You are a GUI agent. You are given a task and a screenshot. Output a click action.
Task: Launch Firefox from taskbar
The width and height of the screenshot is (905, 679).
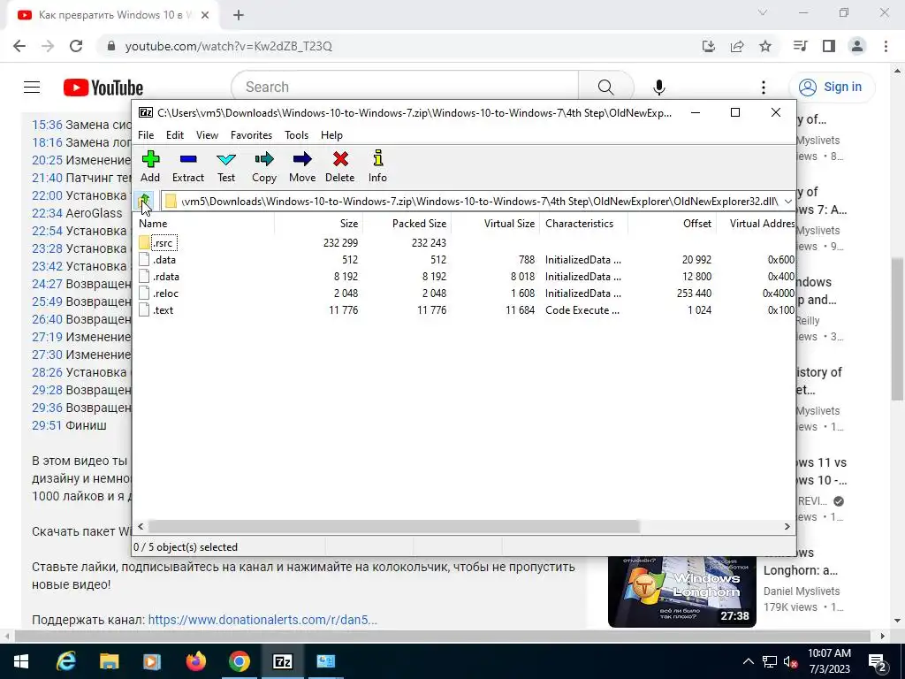click(x=195, y=661)
